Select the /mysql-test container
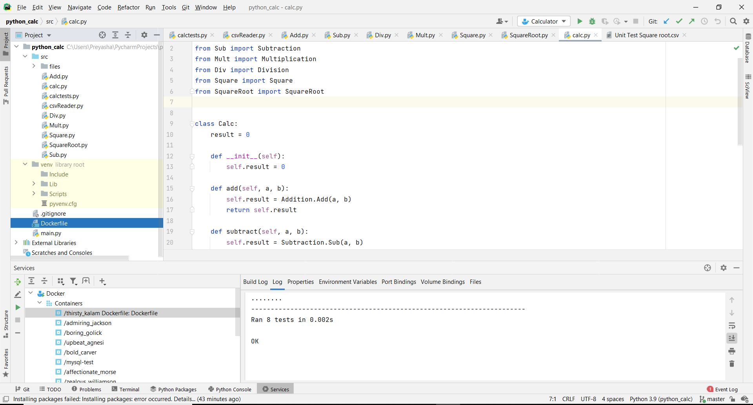 click(78, 362)
